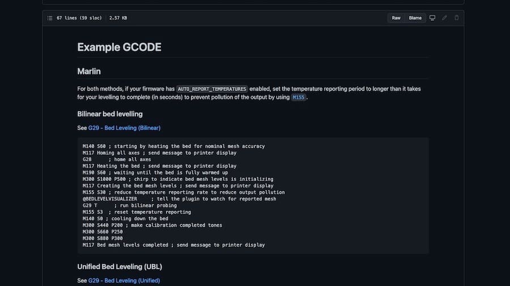Open file in GitHub Desktop icon

(x=432, y=18)
